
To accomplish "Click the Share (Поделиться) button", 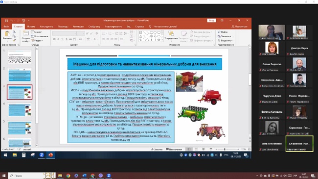I will (x=240, y=26).
